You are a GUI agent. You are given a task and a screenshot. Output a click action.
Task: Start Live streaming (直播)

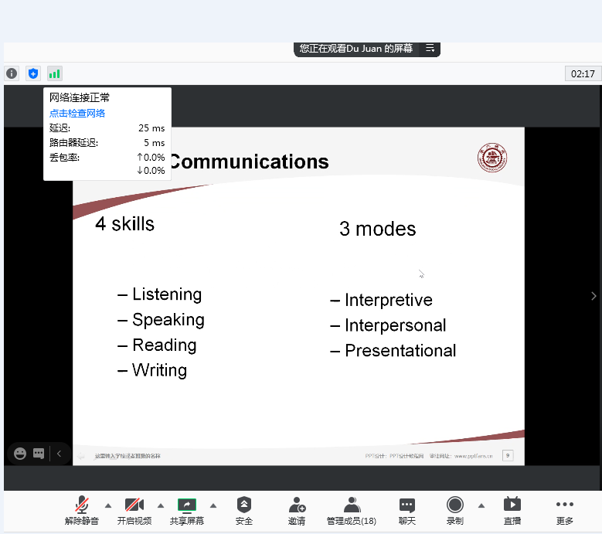(x=512, y=511)
